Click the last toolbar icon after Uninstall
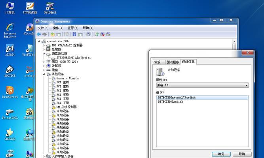Image resolution: width=264 pixels, height=158 pixels. (x=108, y=34)
